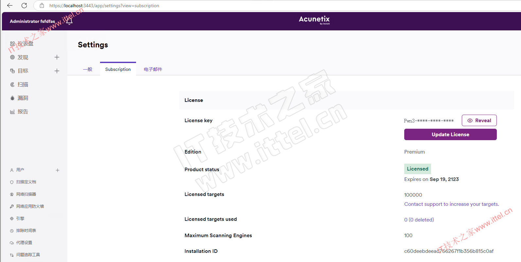Click the masked license key text
Image resolution: width=521 pixels, height=262 pixels.
429,121
